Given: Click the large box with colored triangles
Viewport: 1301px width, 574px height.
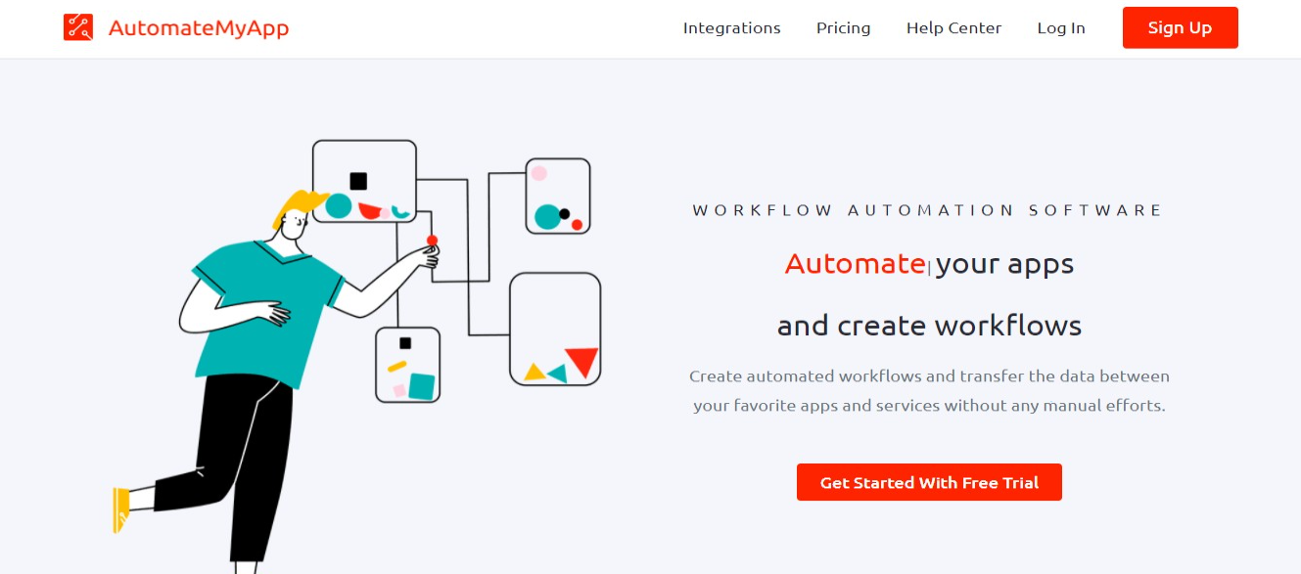Looking at the screenshot, I should pyautogui.click(x=555, y=329).
